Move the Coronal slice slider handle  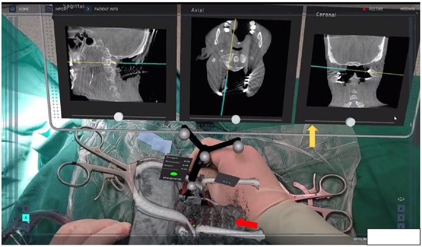point(350,122)
